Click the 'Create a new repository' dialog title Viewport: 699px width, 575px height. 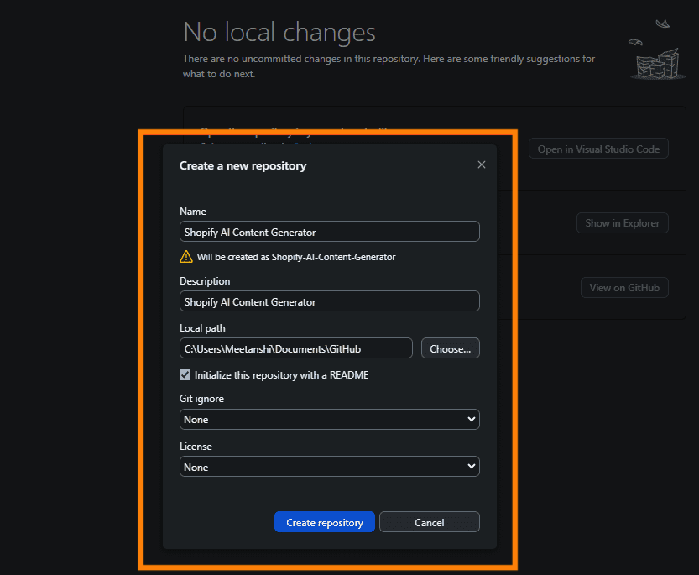(243, 165)
